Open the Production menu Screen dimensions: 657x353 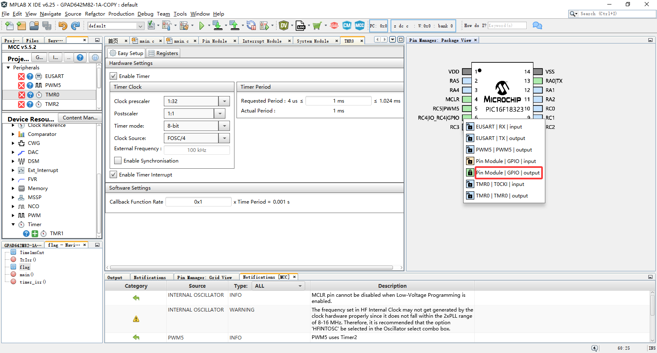coord(121,14)
